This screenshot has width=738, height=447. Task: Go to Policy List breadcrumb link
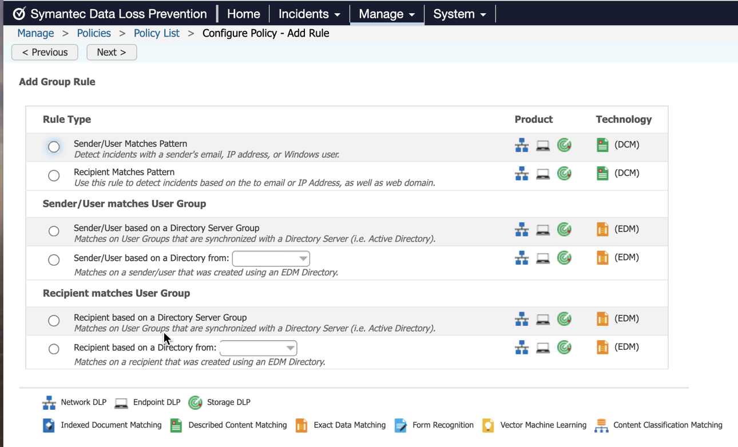coord(156,33)
